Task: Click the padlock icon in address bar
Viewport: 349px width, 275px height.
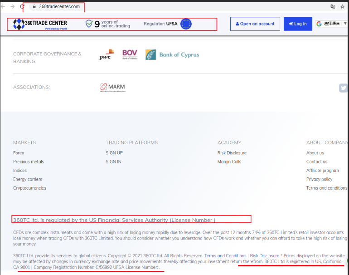Action: [34, 6]
